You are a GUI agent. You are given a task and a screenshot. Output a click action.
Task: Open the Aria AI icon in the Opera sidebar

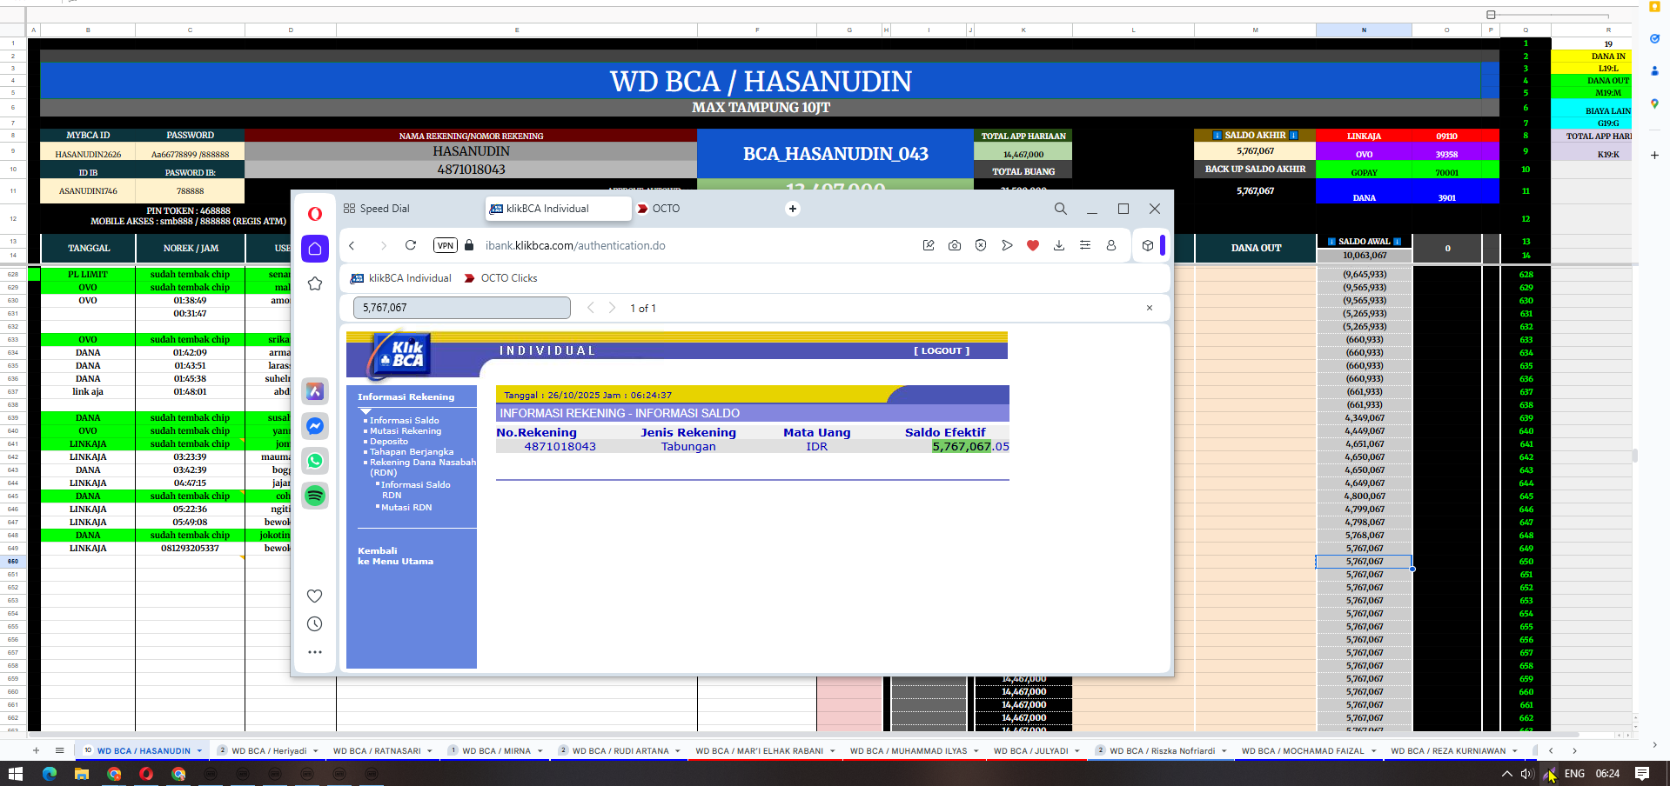tap(315, 391)
